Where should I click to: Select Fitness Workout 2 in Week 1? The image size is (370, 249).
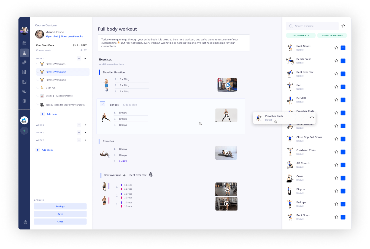[x=63, y=72]
